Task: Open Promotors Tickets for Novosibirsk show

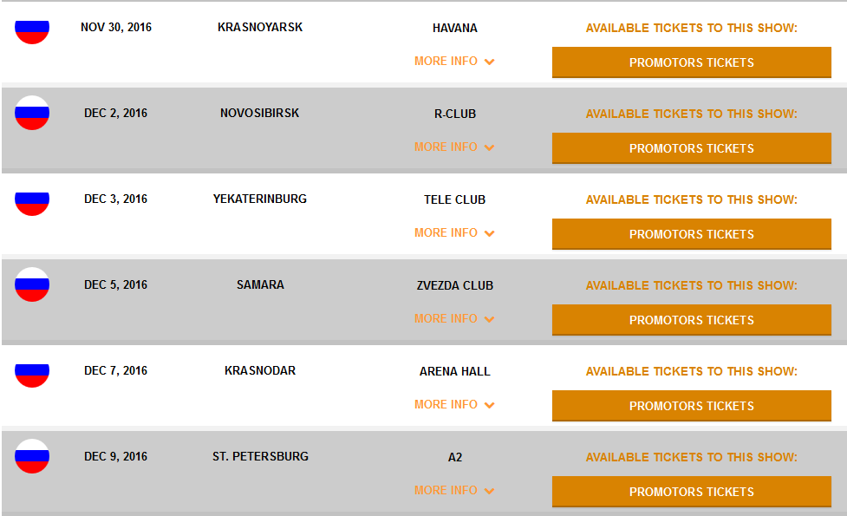Action: pyautogui.click(x=691, y=148)
